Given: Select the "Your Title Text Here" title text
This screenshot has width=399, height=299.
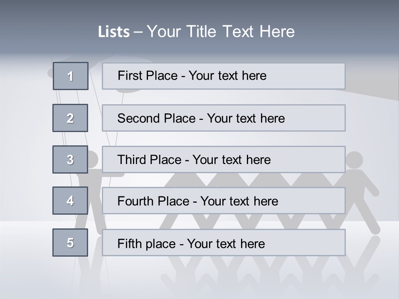Looking at the screenshot, I should [221, 32].
